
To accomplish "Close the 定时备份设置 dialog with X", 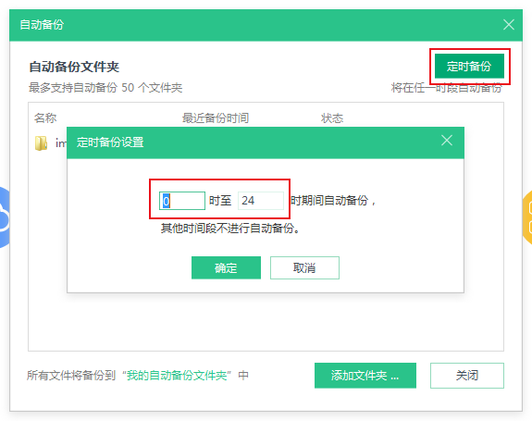I will click(447, 140).
